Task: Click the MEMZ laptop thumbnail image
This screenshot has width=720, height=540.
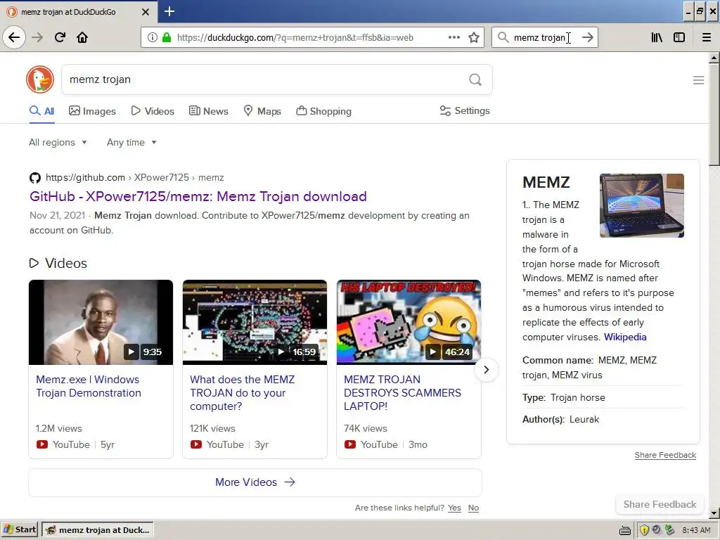Action: 642,205
